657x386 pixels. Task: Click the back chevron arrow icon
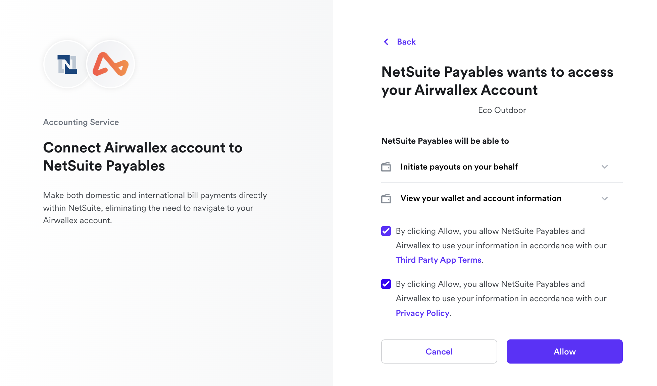[x=386, y=42]
